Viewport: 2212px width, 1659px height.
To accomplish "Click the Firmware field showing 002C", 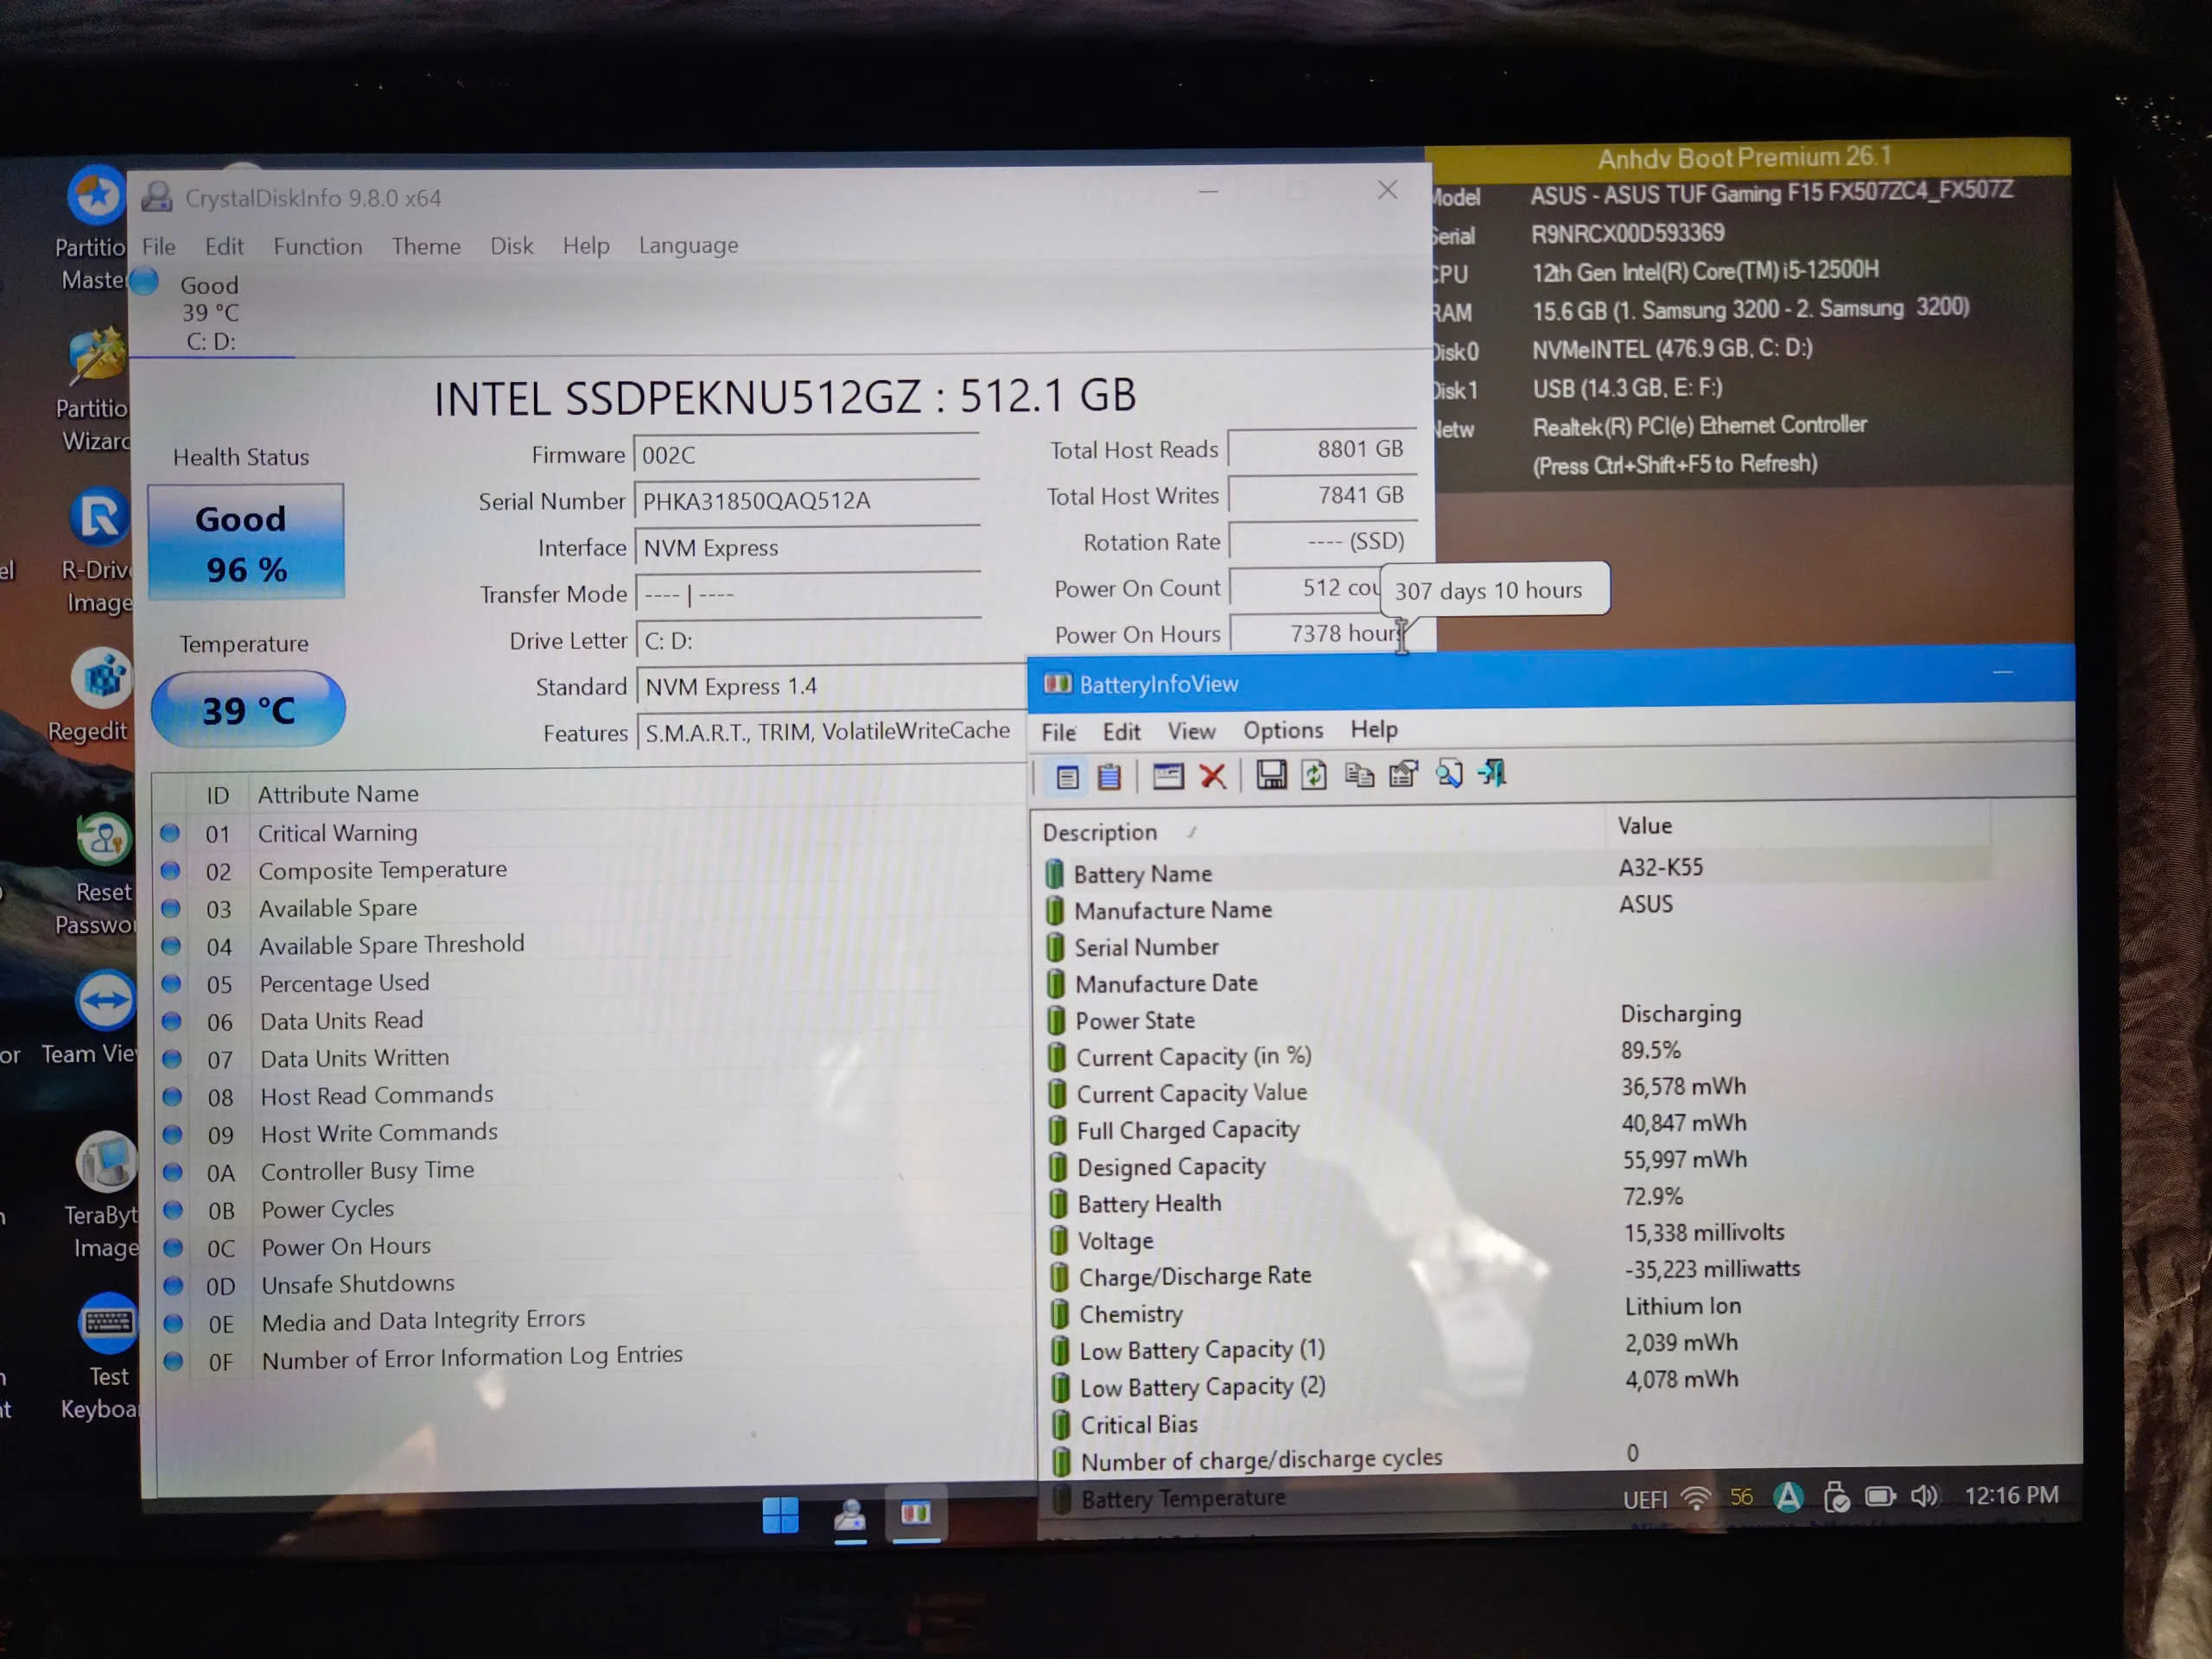I will click(807, 455).
